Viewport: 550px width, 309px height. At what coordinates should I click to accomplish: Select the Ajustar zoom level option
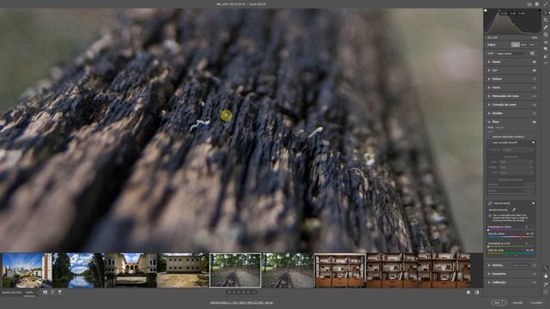[11, 292]
